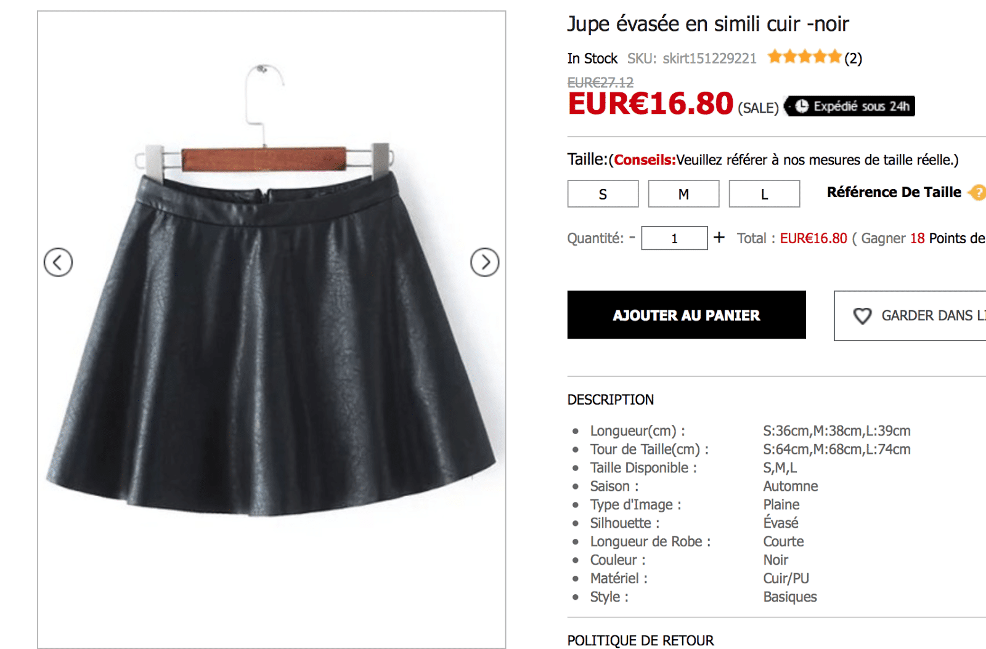This screenshot has height=649, width=986.
Task: Show next product image with right arrow
Action: pyautogui.click(x=485, y=262)
